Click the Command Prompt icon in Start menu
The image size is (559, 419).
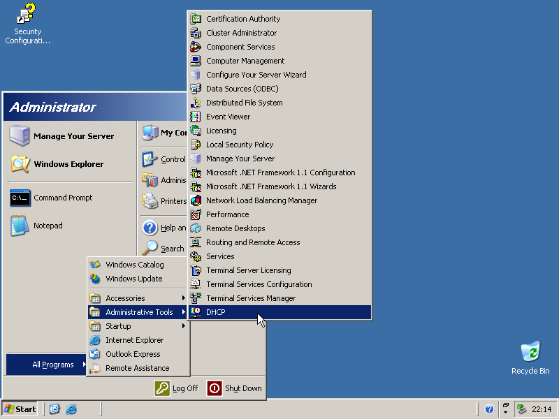coord(20,198)
